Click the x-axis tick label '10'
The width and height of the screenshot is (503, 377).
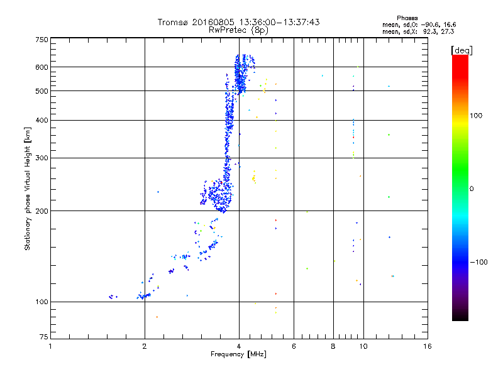click(363, 346)
